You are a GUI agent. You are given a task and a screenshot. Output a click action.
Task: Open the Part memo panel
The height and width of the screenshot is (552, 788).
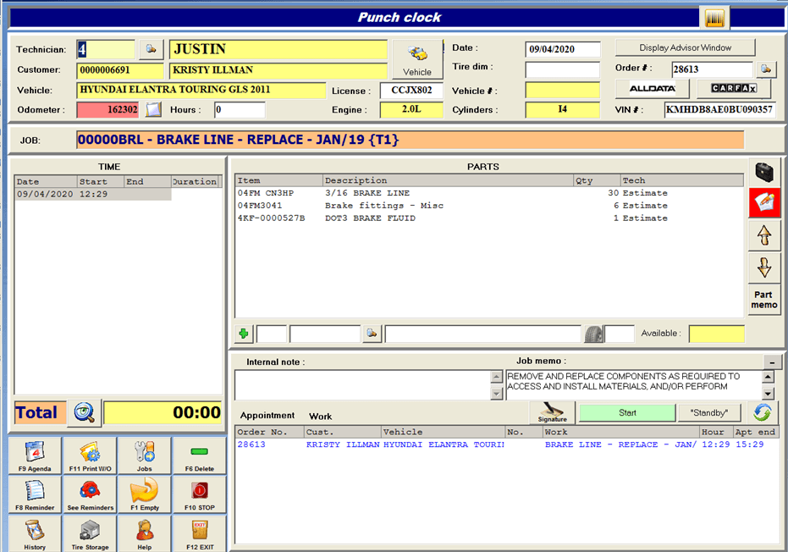click(x=764, y=301)
